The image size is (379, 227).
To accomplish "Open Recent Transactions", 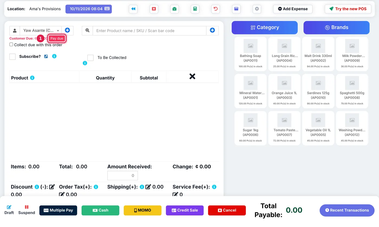I will point(347,210).
